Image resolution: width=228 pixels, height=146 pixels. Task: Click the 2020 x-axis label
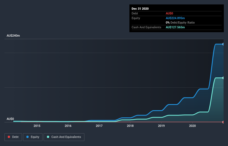tap(192, 126)
